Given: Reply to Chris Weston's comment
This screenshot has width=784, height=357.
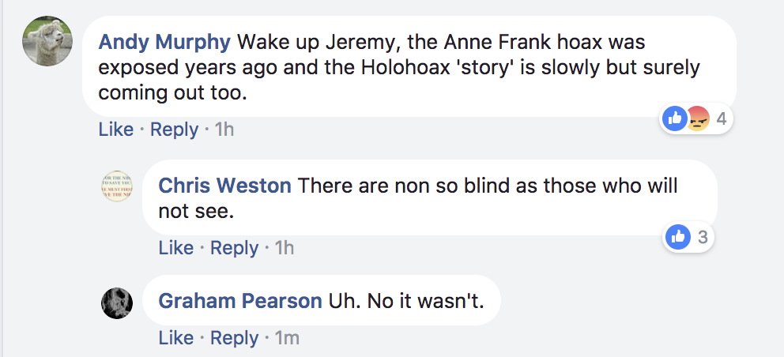Looking at the screenshot, I should tap(234, 247).
